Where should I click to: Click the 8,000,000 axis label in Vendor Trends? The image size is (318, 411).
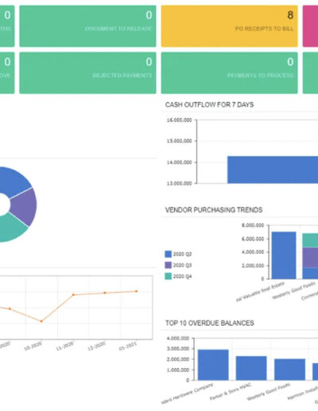click(x=253, y=225)
